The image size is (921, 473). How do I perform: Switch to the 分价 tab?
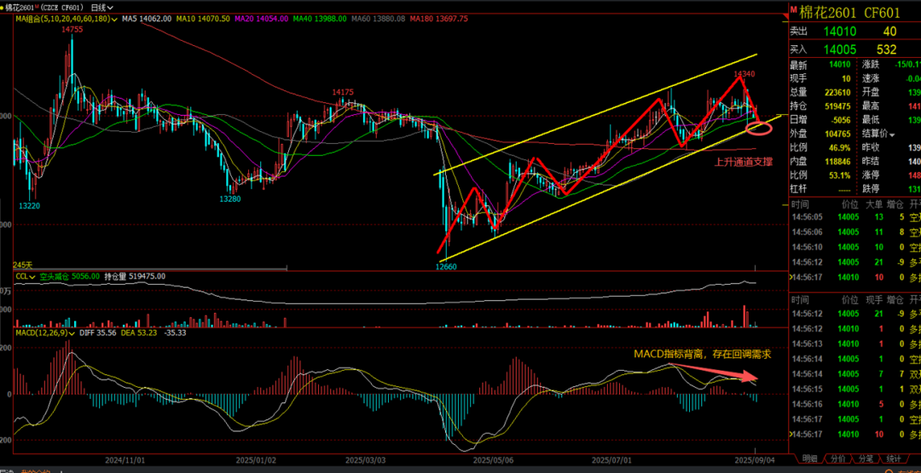[839, 458]
